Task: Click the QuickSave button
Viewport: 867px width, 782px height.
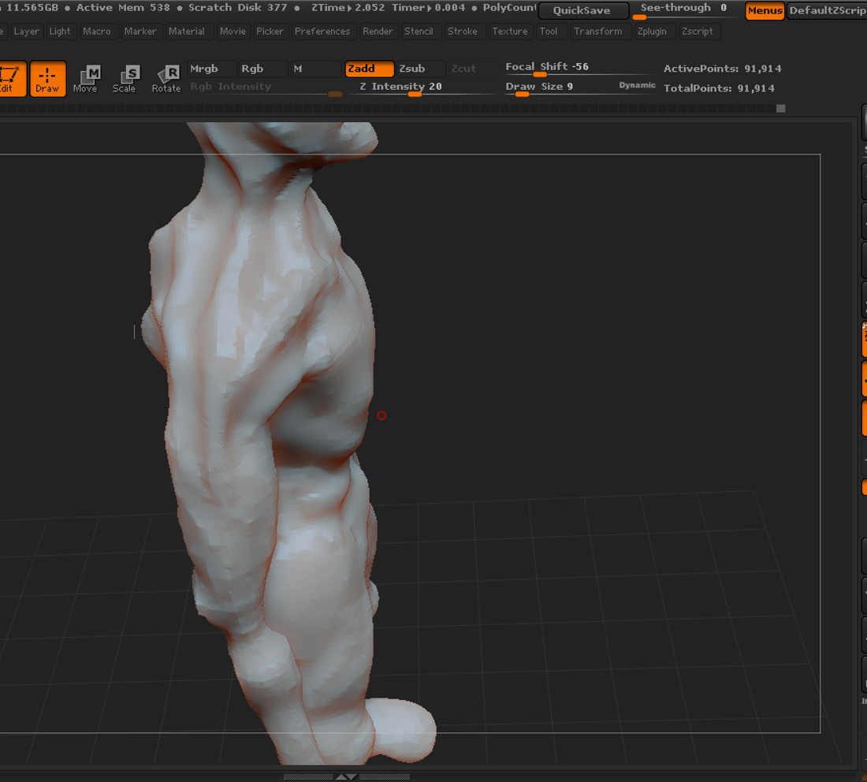Action: (582, 10)
